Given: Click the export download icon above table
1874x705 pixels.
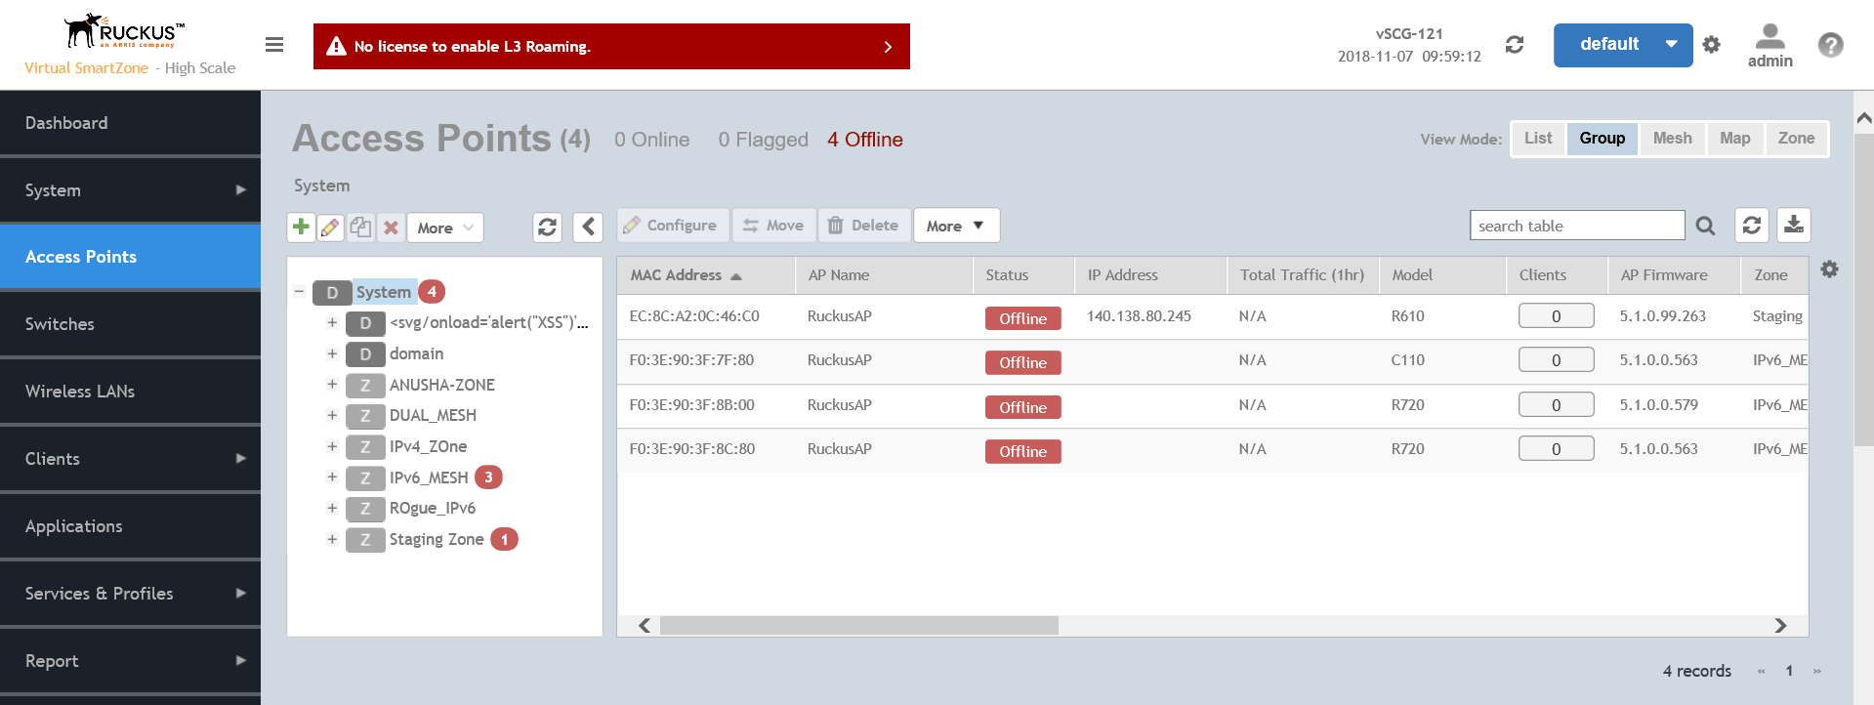Looking at the screenshot, I should click(x=1793, y=225).
